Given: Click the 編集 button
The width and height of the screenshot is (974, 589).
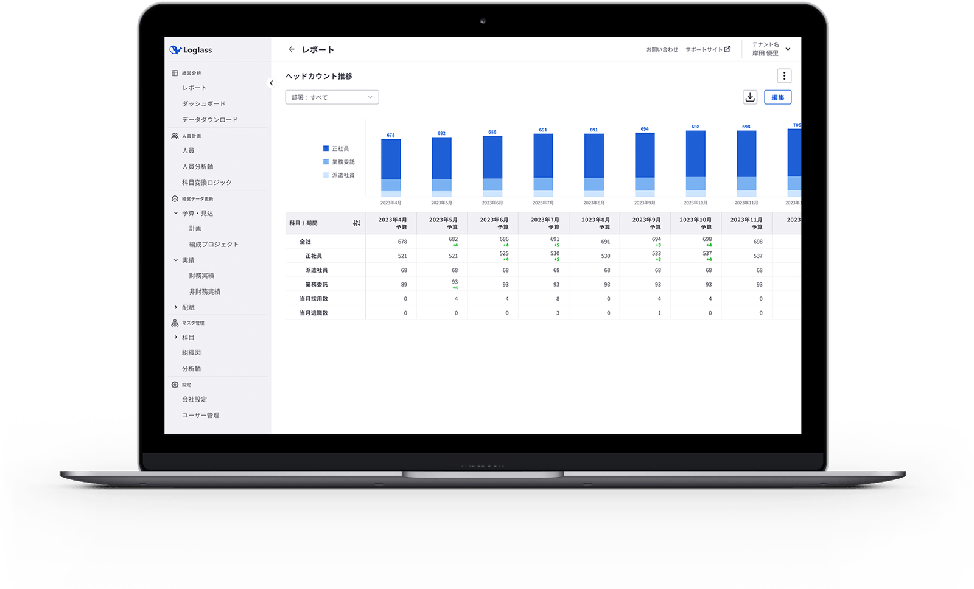Looking at the screenshot, I should [x=777, y=97].
